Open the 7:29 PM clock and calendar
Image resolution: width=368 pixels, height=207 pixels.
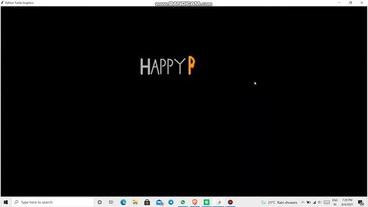point(347,202)
